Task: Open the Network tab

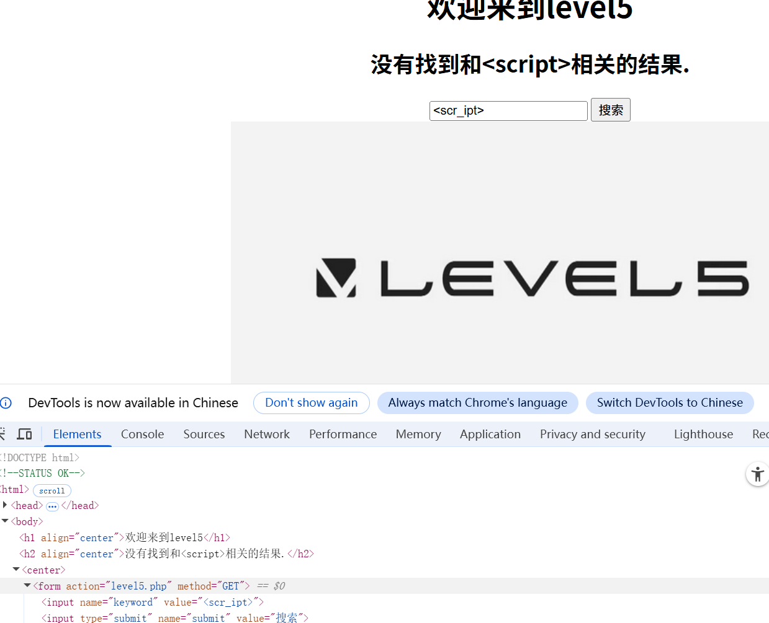Action: (267, 434)
